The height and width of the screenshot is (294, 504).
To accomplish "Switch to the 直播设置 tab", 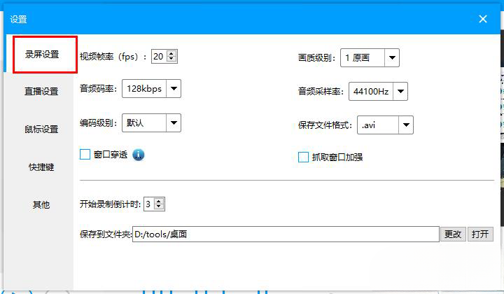I will pyautogui.click(x=41, y=92).
